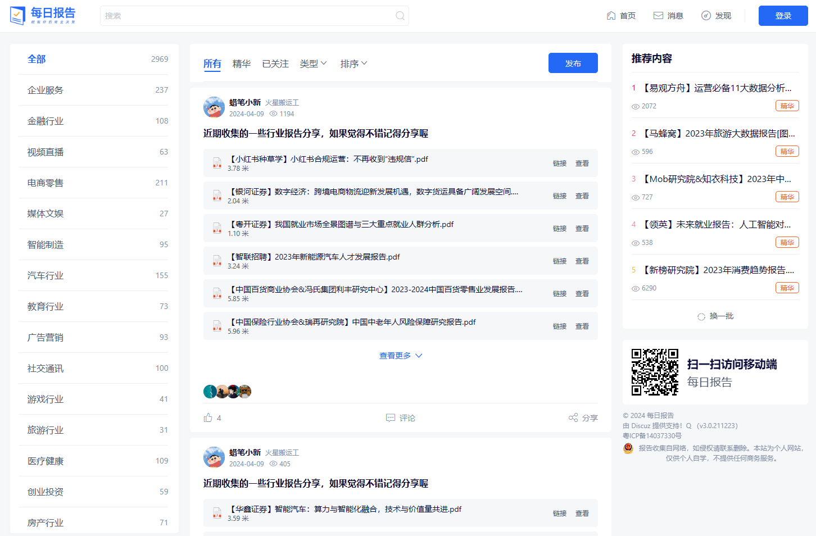Click the QR code image
This screenshot has width=816, height=536.
[x=655, y=372]
